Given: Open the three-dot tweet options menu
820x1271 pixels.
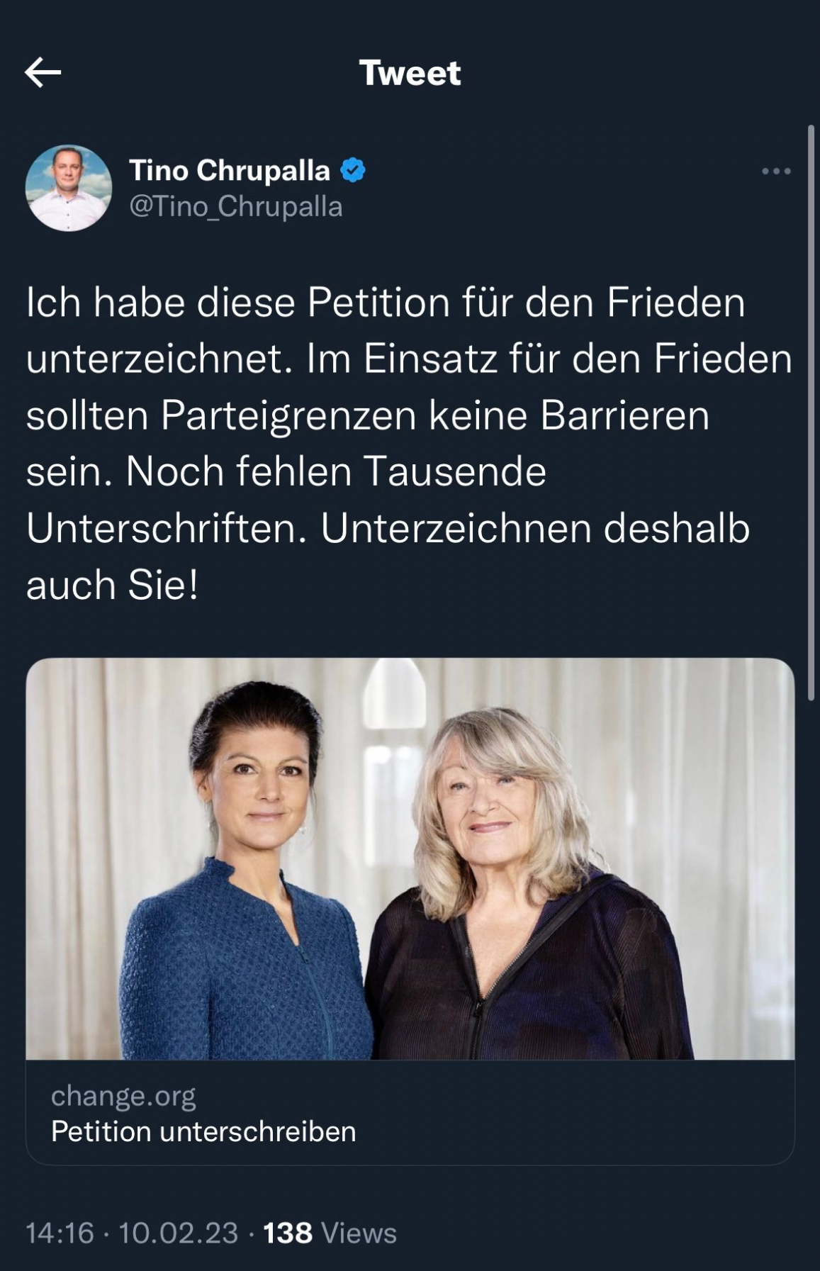Looking at the screenshot, I should 776,171.
